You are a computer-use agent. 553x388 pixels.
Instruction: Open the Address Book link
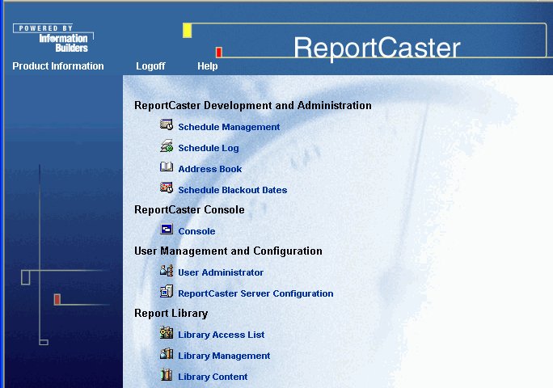[210, 169]
